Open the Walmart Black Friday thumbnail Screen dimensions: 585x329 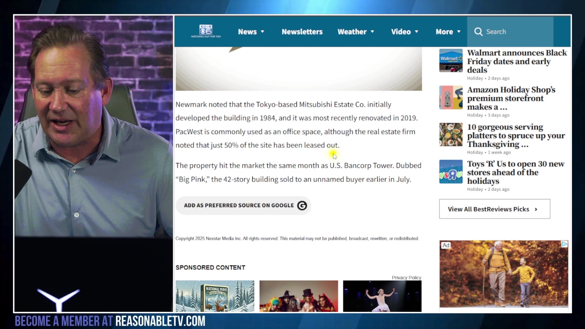click(x=451, y=60)
